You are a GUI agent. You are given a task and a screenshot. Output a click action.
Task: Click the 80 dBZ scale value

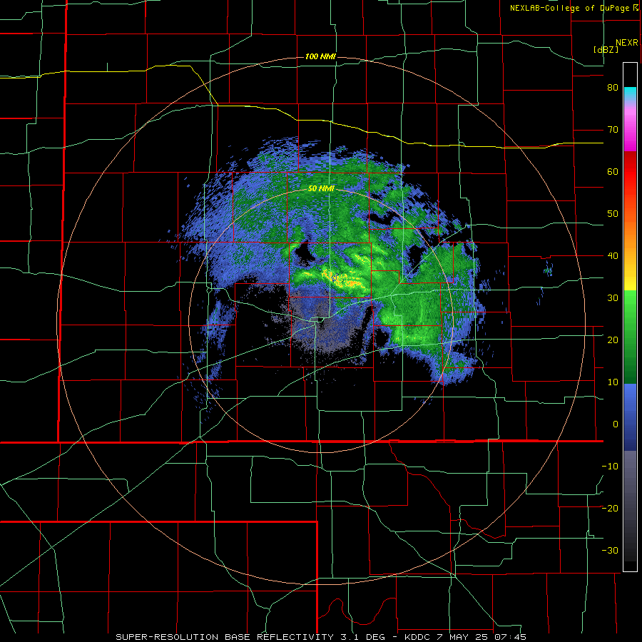click(x=613, y=88)
